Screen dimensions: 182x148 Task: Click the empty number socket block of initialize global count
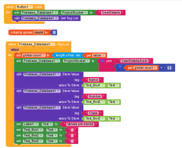pos(54,32)
